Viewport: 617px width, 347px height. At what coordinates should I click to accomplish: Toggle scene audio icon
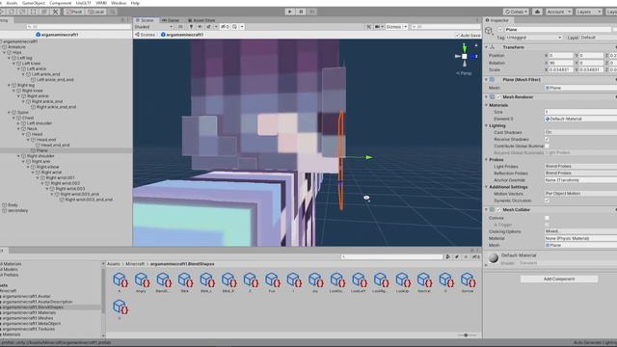[200, 27]
